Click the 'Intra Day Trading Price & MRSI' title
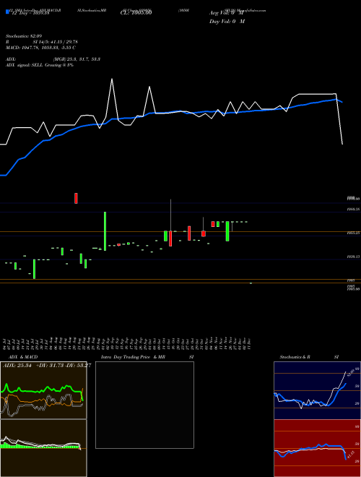Screen dimensions: 361x477 click(147, 357)
